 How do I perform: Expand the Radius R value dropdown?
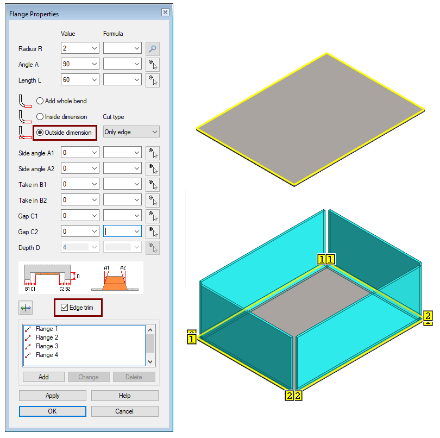(95, 49)
